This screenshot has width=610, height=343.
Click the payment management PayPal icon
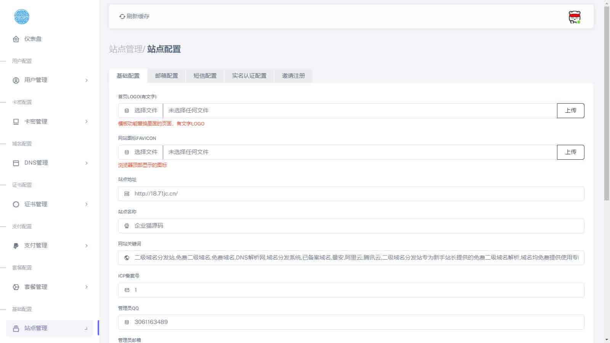pyautogui.click(x=16, y=246)
